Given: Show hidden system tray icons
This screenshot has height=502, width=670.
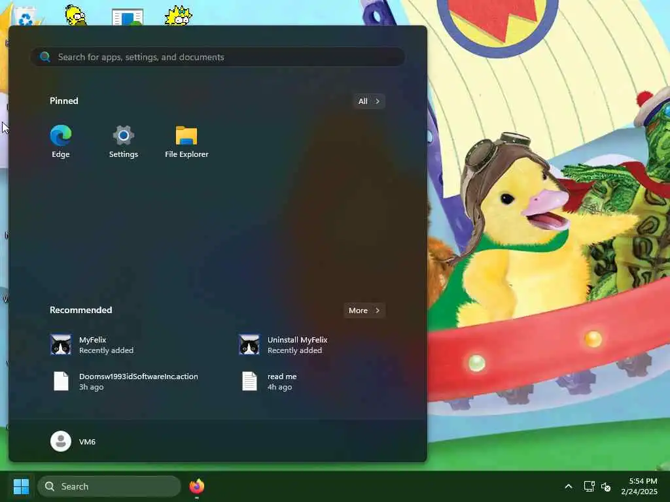Looking at the screenshot, I should [569, 486].
